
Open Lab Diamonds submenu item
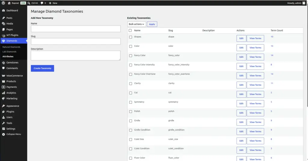tap(9, 52)
